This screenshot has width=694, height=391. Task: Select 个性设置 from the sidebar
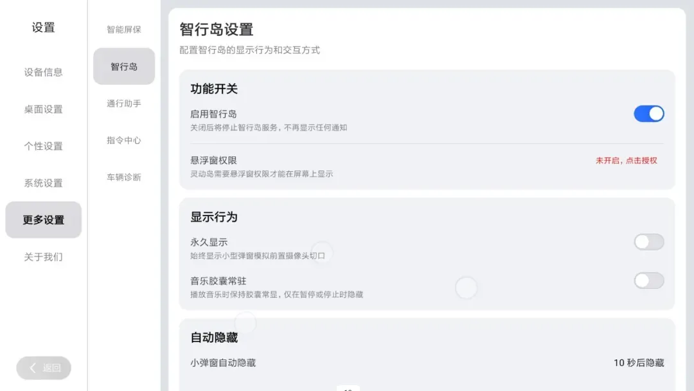(x=43, y=146)
